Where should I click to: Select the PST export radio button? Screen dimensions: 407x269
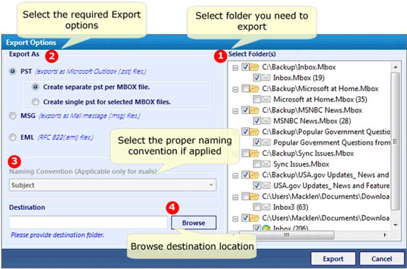coord(13,71)
